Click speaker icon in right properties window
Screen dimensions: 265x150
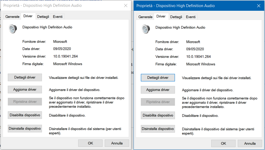(x=146, y=29)
